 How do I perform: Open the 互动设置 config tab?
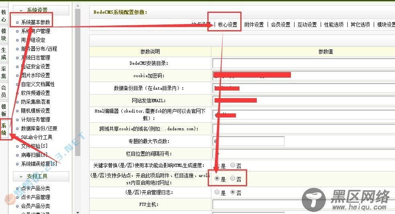(x=307, y=25)
